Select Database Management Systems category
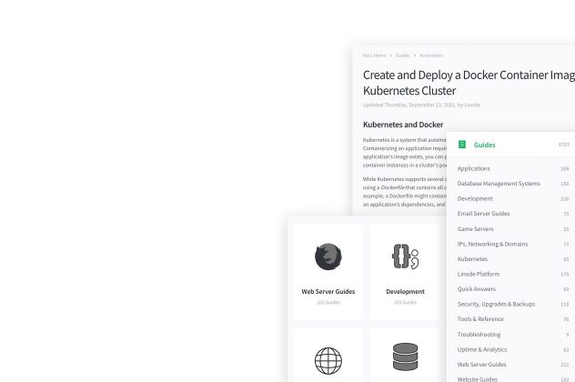Viewport: 575px width, 382px height. (498, 184)
